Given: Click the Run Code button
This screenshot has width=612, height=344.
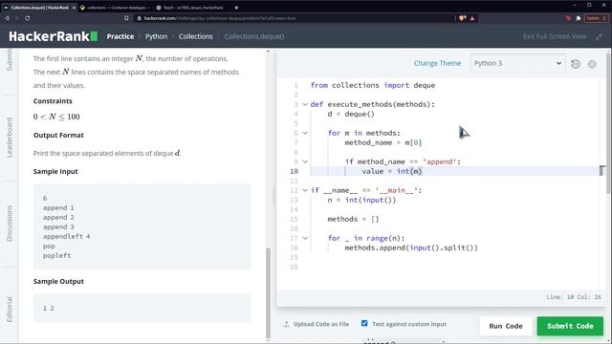Looking at the screenshot, I should point(506,326).
